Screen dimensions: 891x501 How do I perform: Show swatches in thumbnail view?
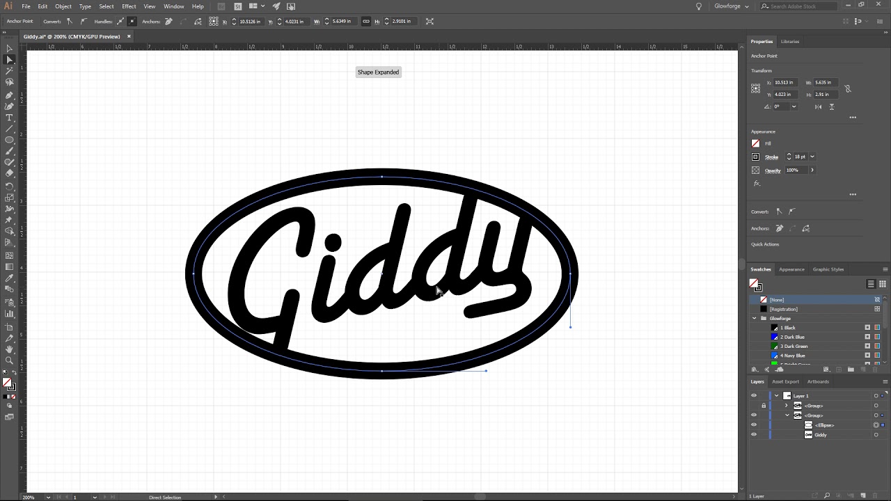pos(883,284)
